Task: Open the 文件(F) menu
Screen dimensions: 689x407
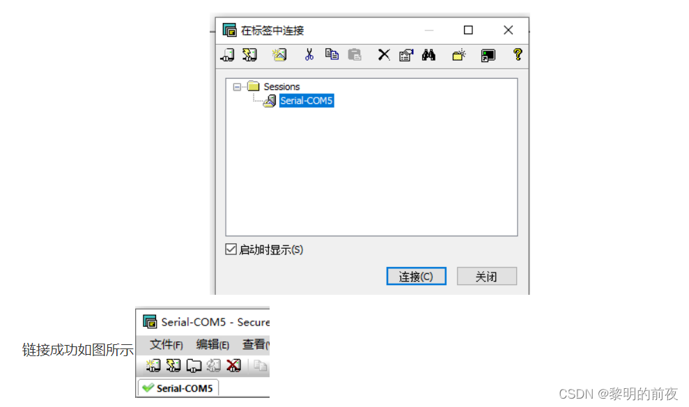Action: click(166, 344)
